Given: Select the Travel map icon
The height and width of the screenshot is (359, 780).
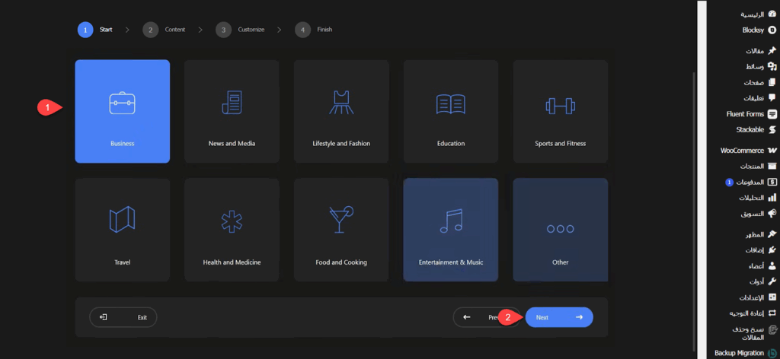Looking at the screenshot, I should pos(122,221).
